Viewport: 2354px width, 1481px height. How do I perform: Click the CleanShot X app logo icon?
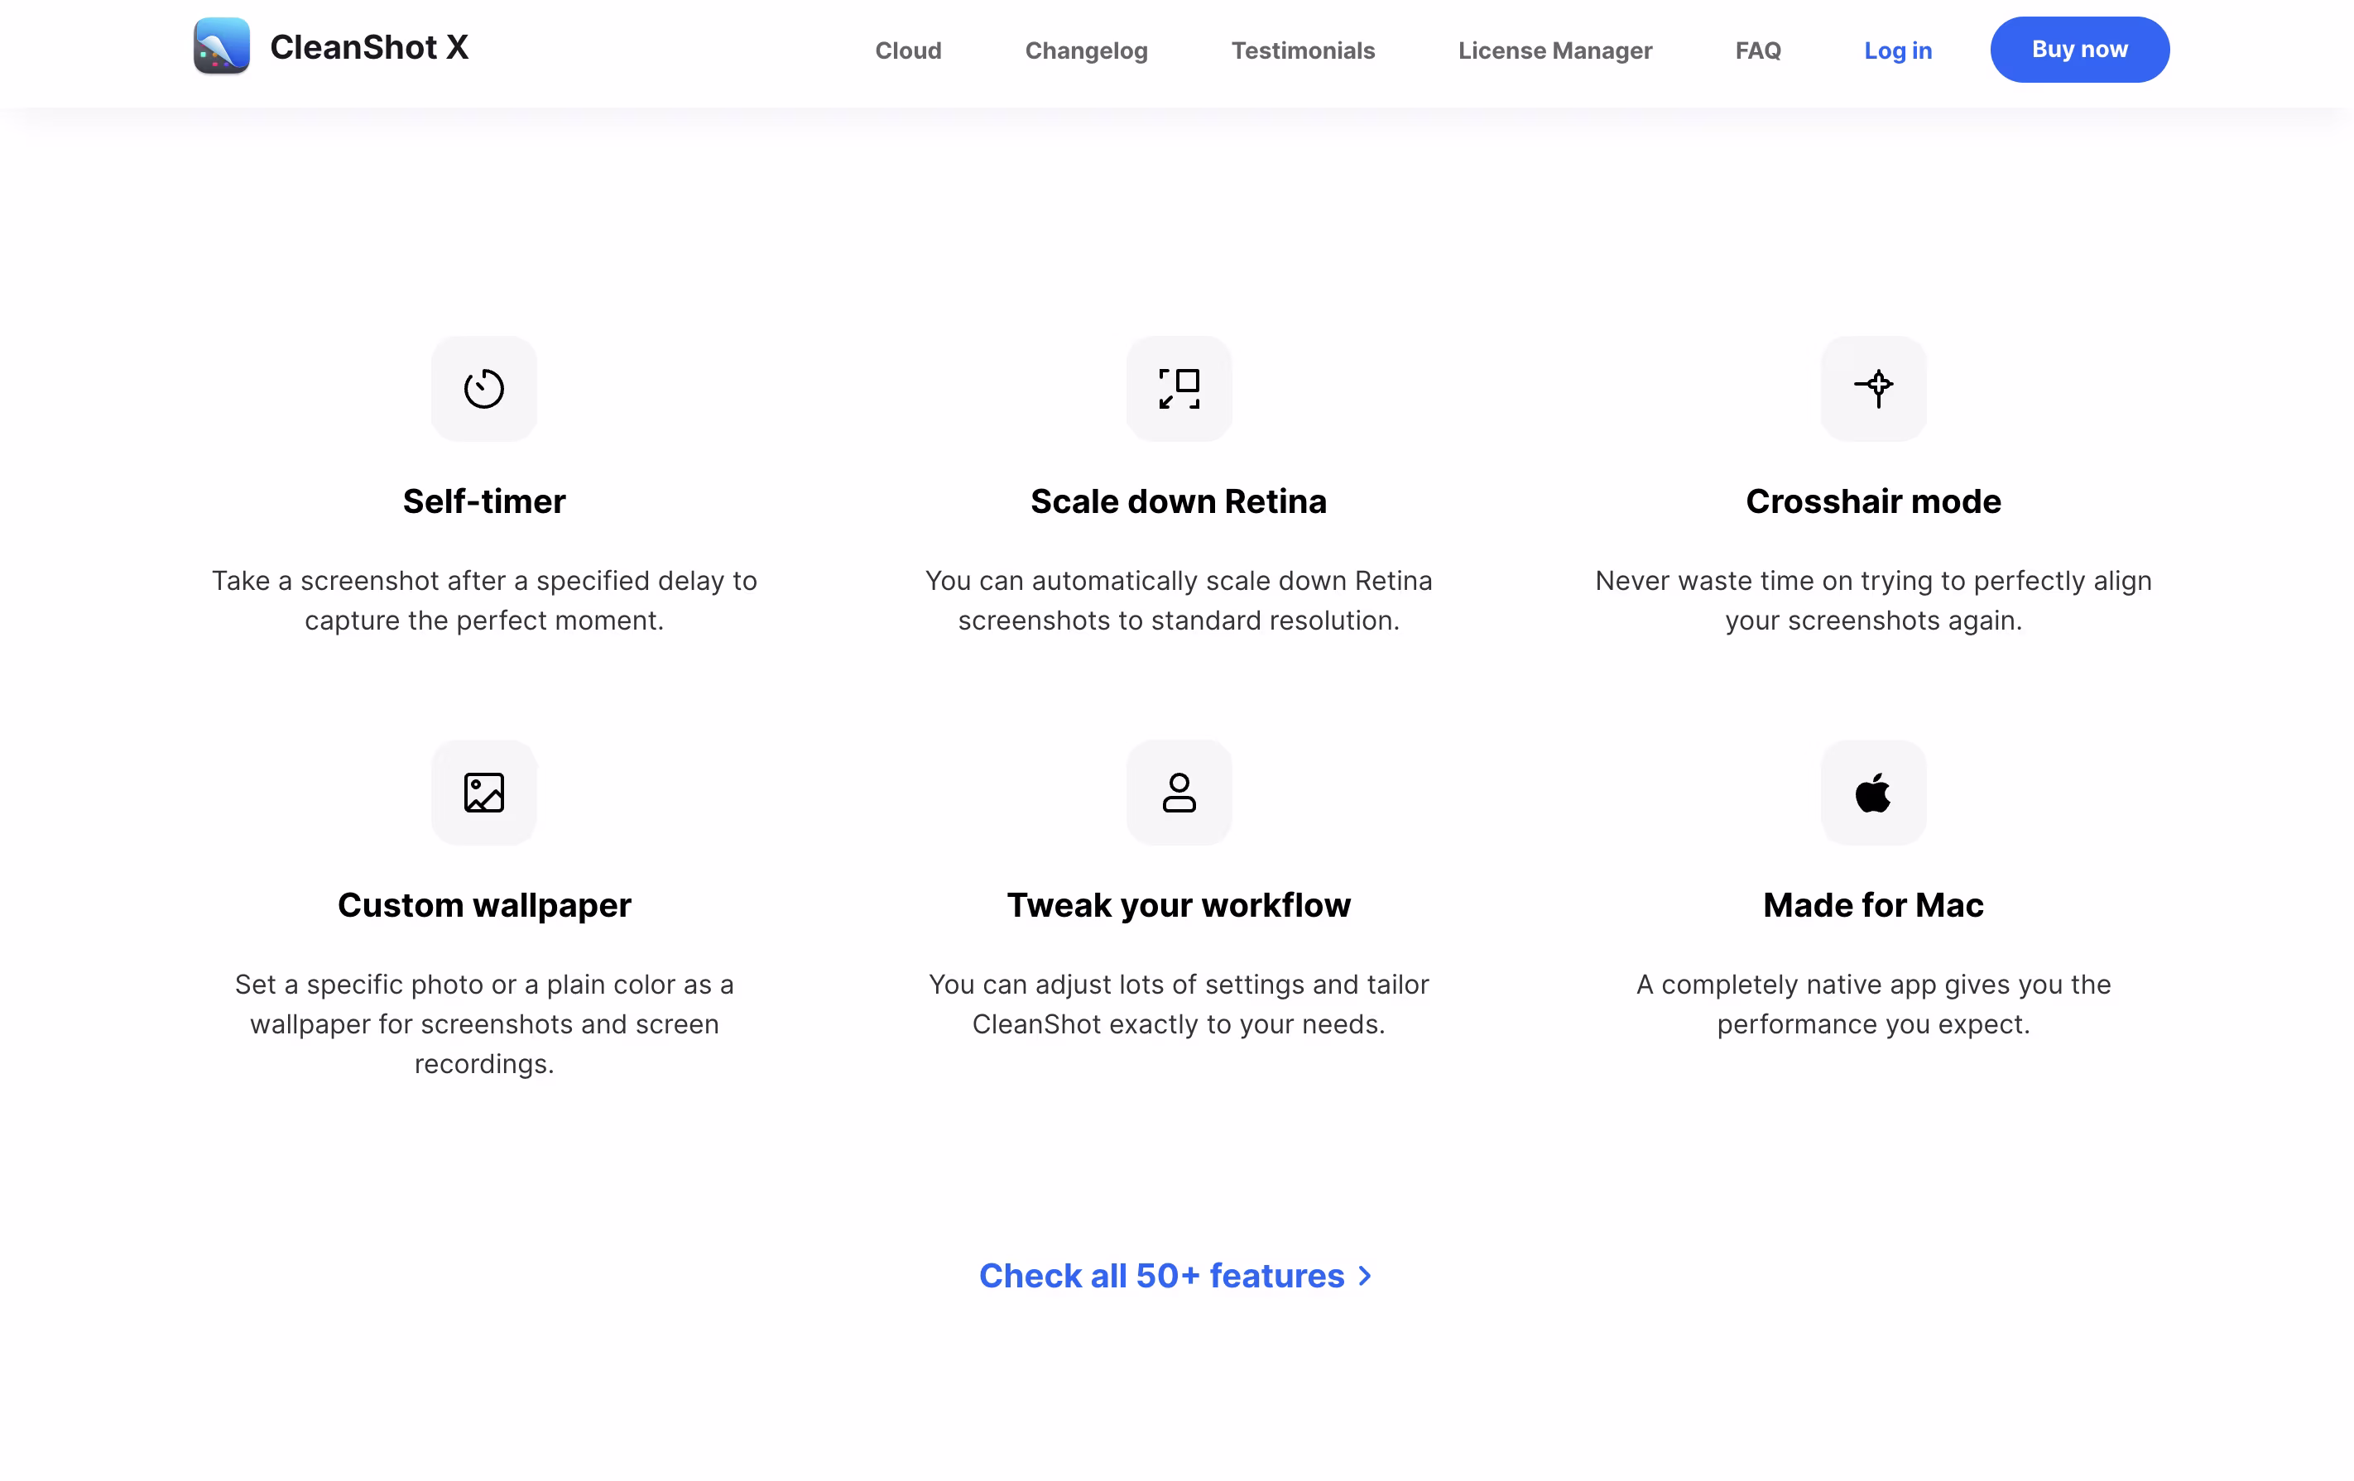[x=222, y=46]
